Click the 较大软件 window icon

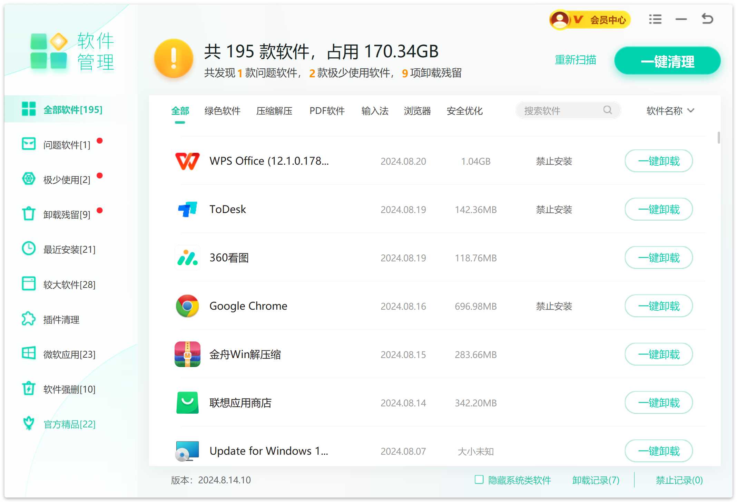pyautogui.click(x=29, y=283)
